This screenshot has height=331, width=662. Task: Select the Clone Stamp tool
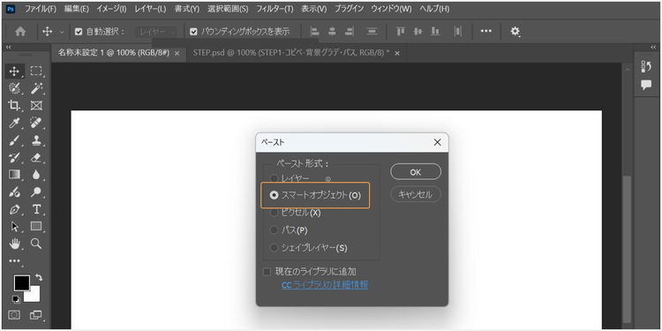36,140
